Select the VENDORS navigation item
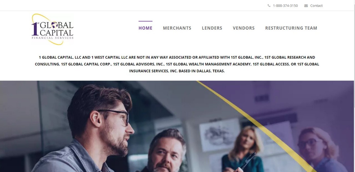The width and height of the screenshot is (355, 172). point(244,28)
